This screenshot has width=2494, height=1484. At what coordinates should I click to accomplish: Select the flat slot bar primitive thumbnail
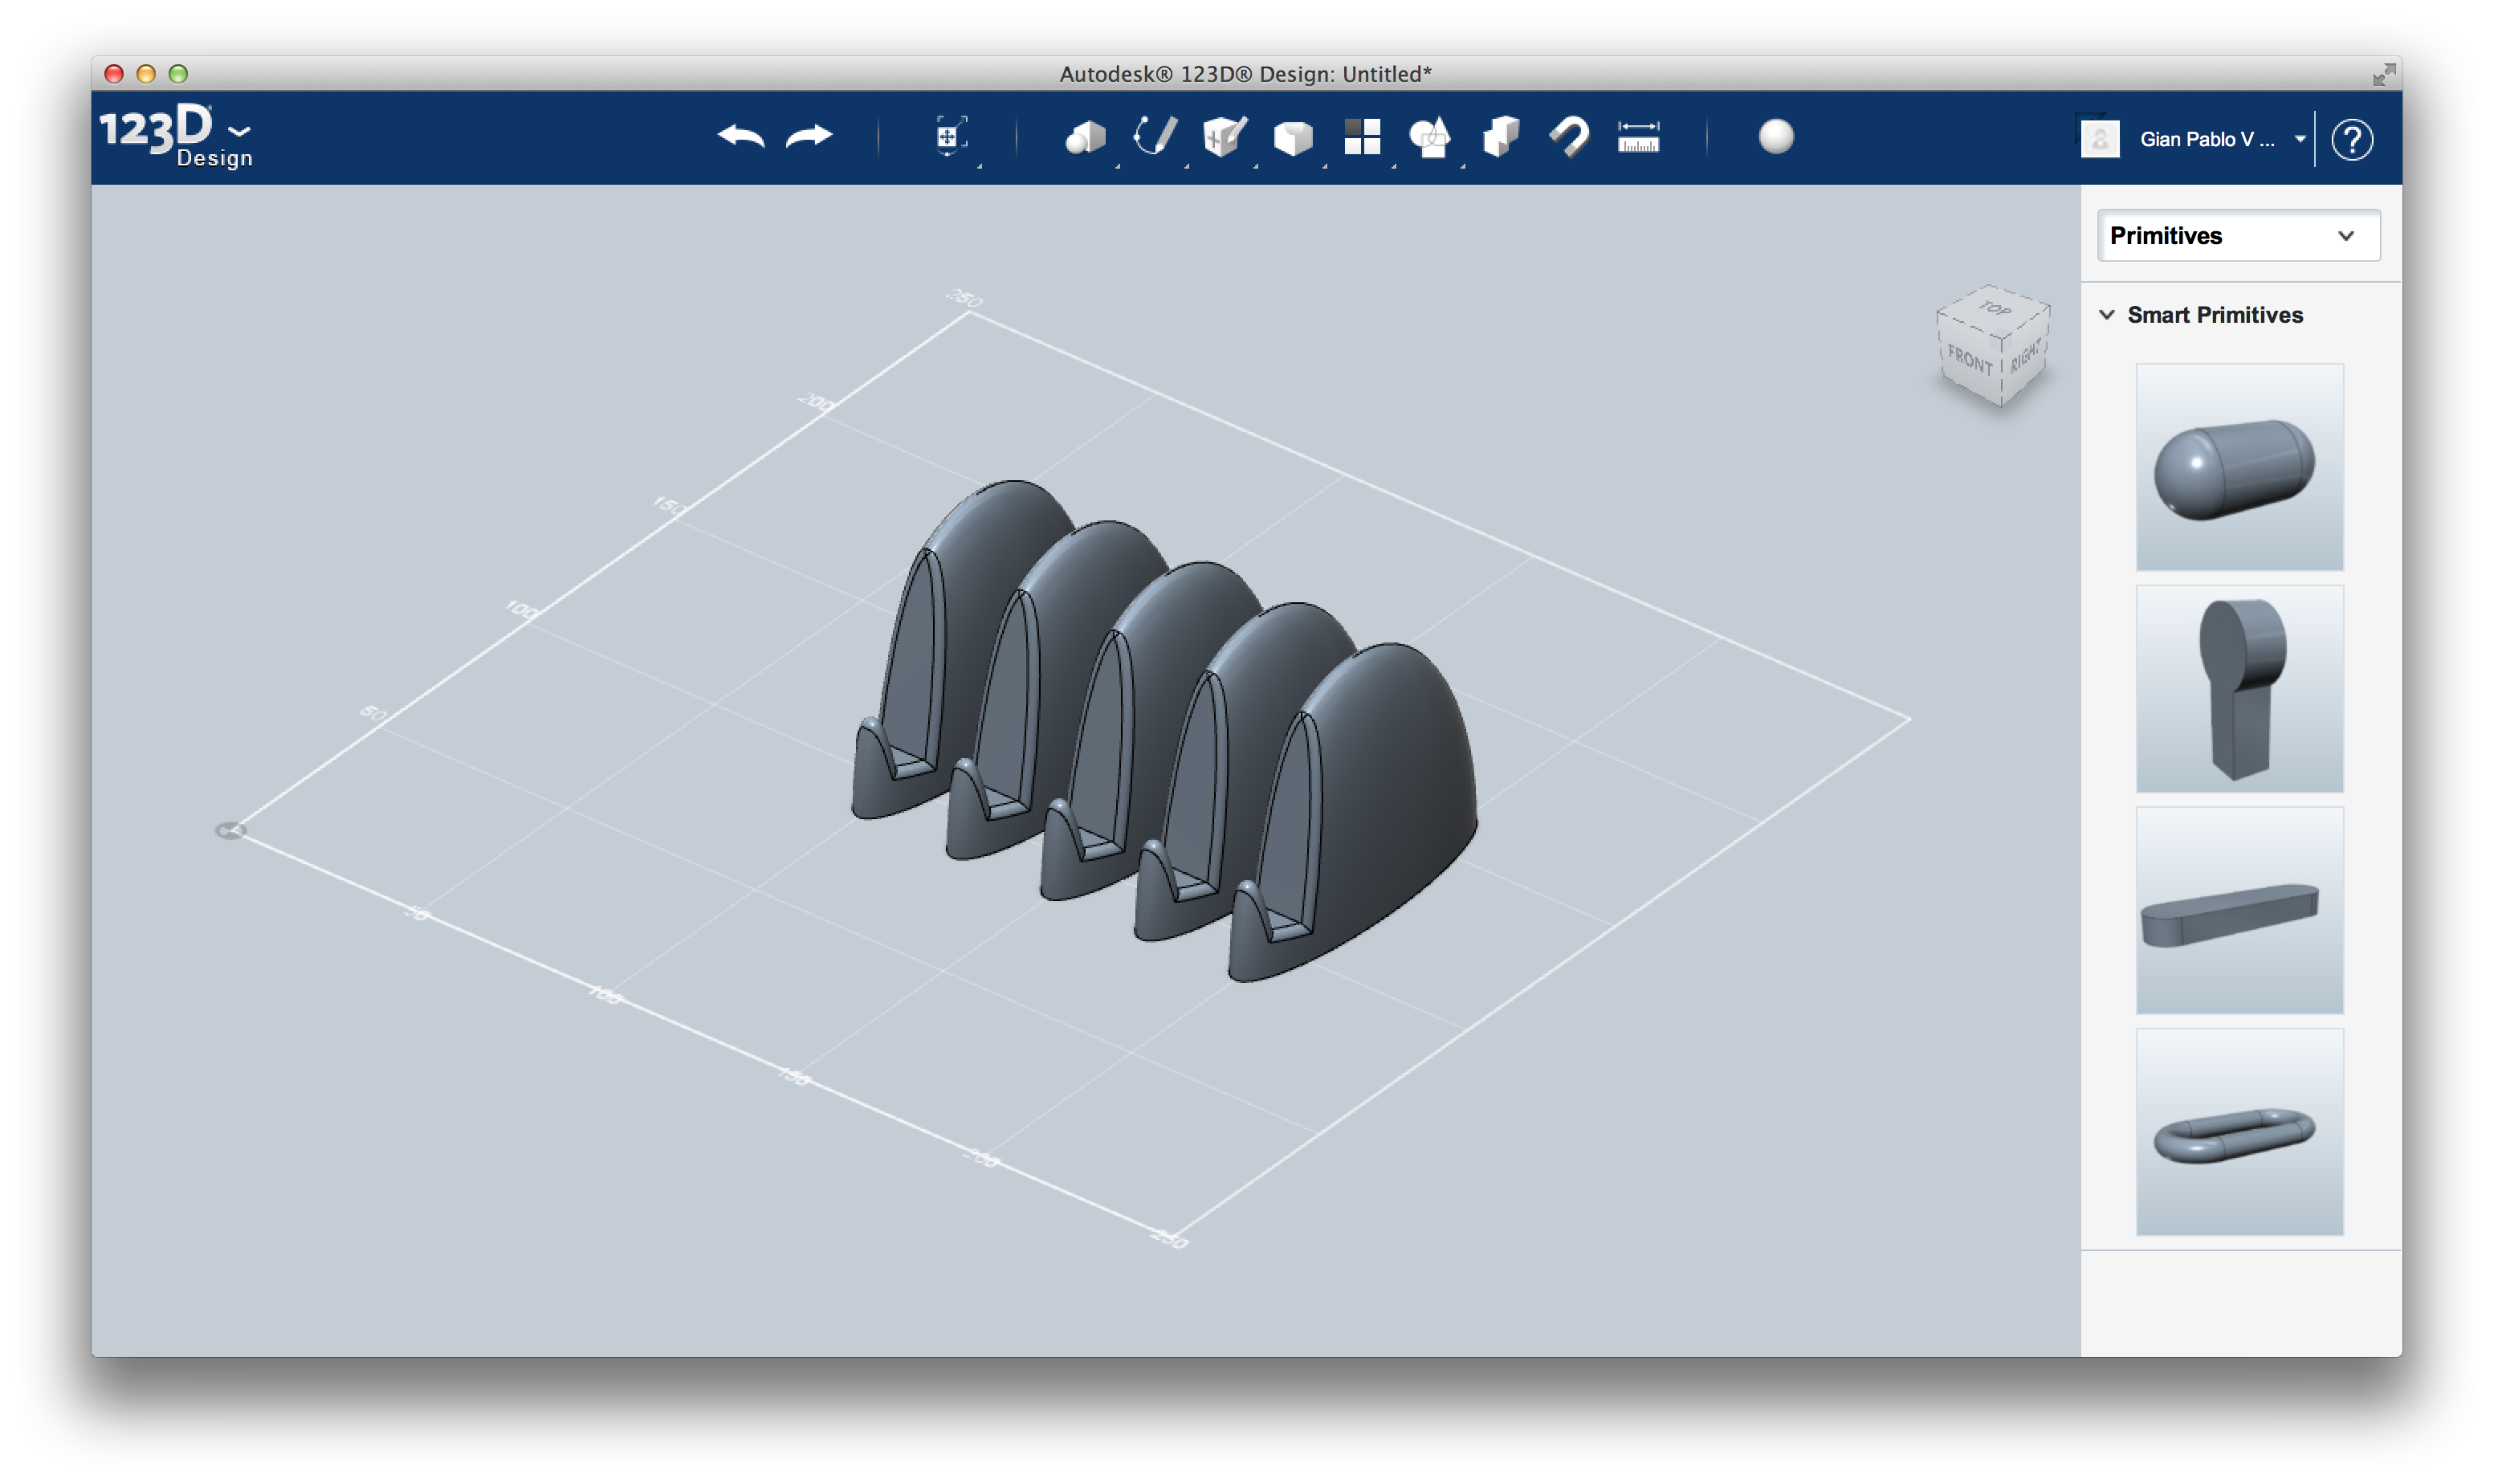(2239, 911)
